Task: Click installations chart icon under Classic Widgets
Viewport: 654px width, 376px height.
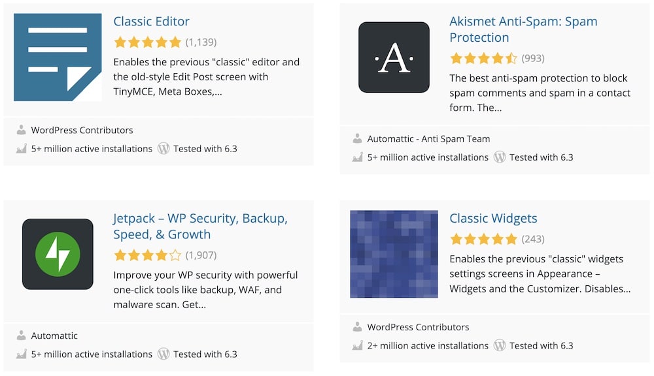Action: (357, 345)
